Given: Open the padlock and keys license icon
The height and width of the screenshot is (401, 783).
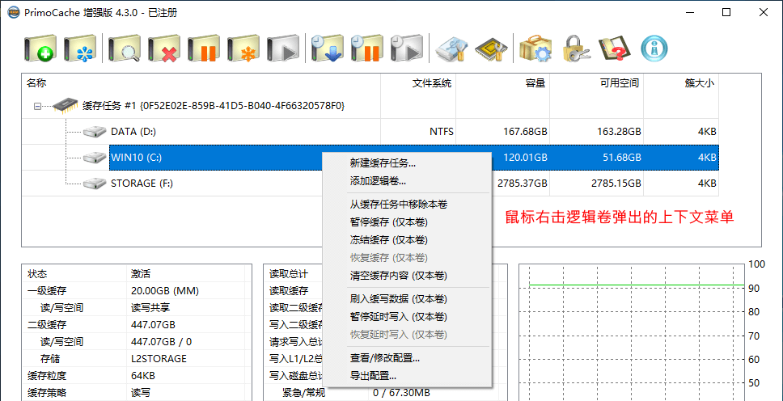Looking at the screenshot, I should tap(575, 49).
